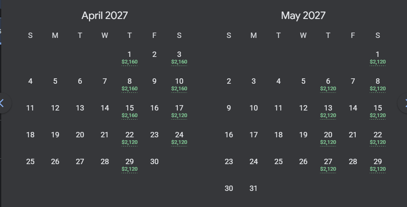Choose May 29 priced $2,120

pos(378,165)
